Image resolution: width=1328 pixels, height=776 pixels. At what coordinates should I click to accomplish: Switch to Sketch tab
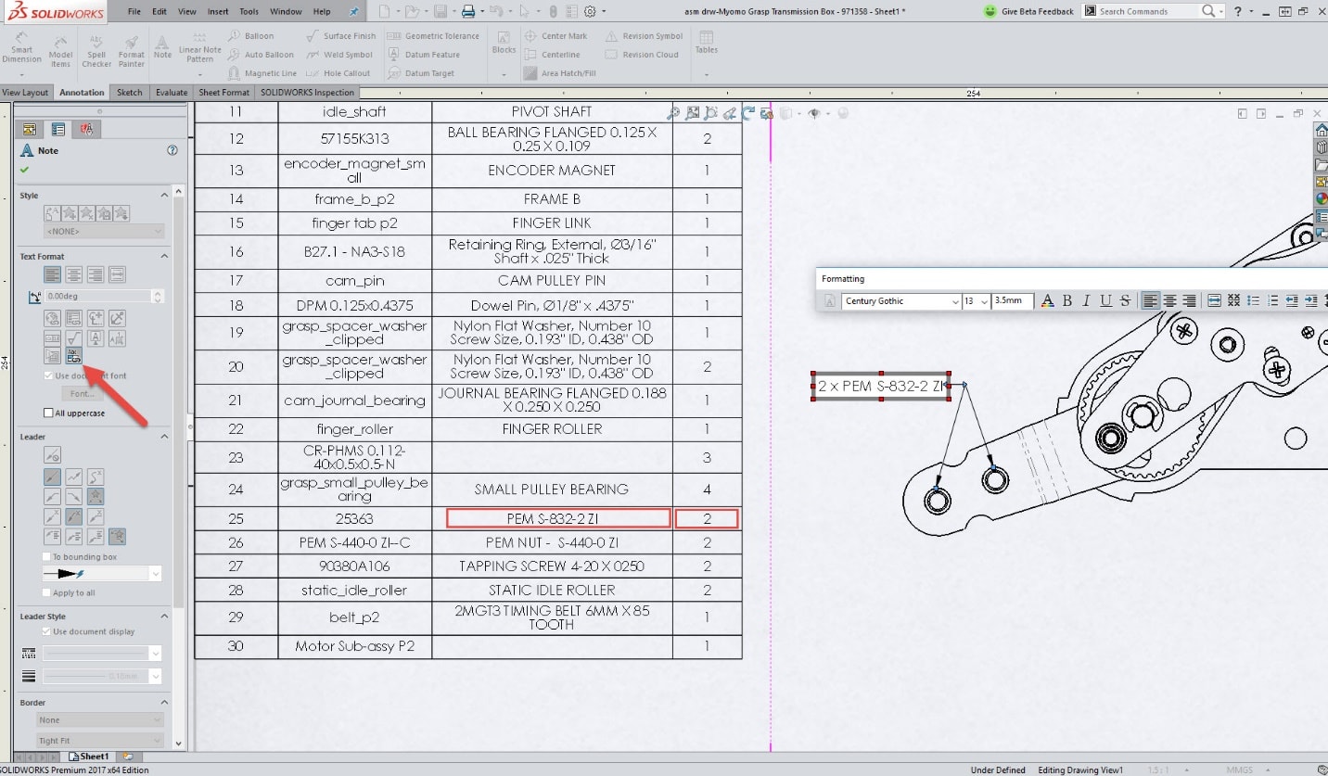pos(130,93)
